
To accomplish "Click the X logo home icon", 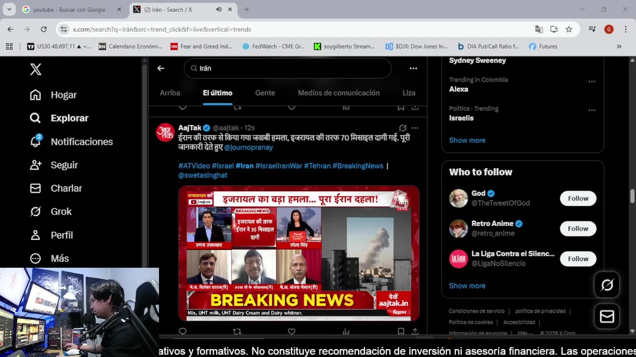I will click(x=35, y=69).
